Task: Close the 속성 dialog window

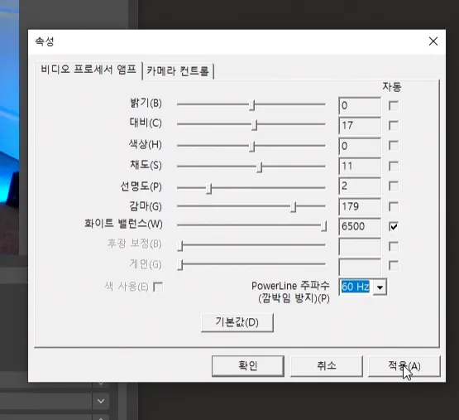Action: pos(433,41)
